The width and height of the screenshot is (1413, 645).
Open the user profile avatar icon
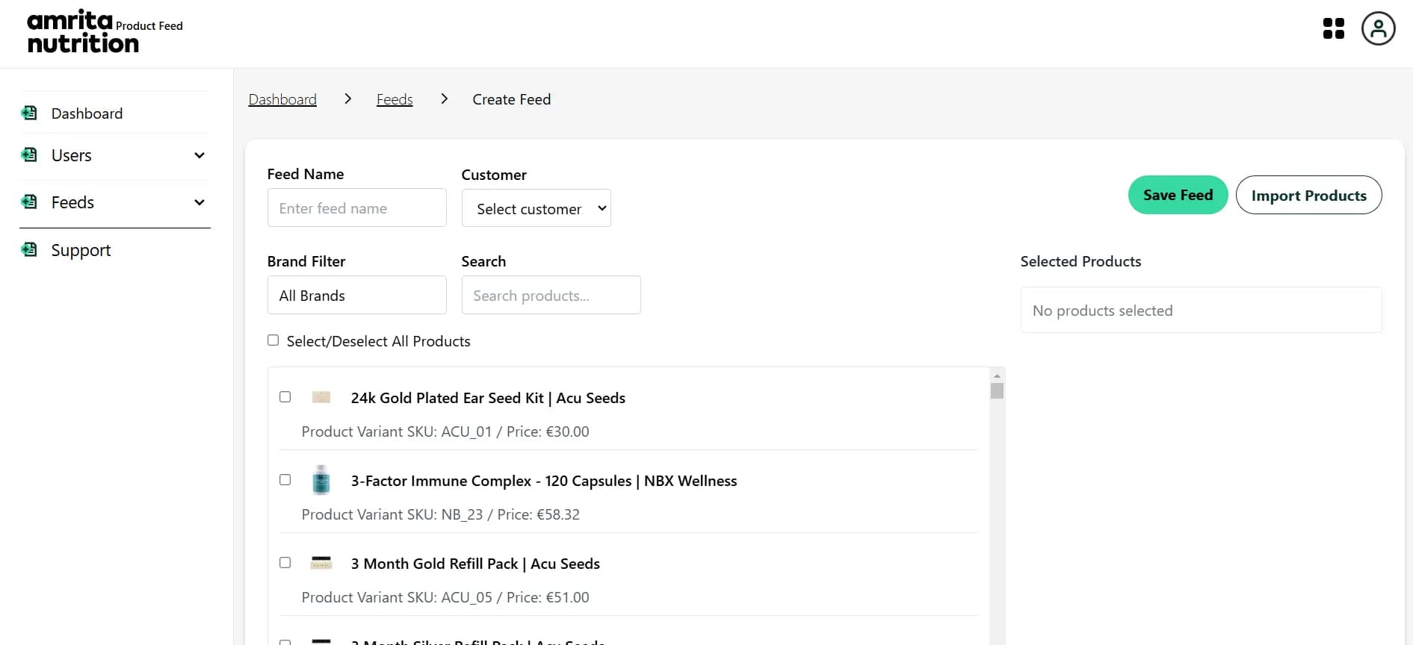pyautogui.click(x=1378, y=29)
